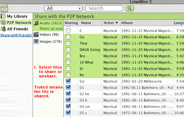The width and height of the screenshot is (184, 117).
Task: Click the 1992 06.11 Baltimore, US - Ful album
Action: click(147, 88)
